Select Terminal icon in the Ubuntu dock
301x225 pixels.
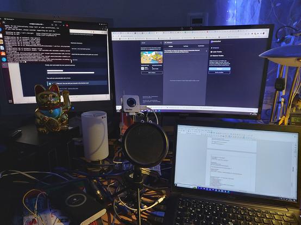(4, 65)
